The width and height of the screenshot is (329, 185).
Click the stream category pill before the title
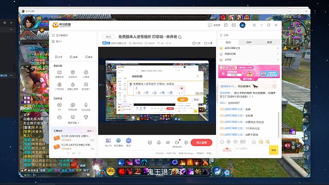[x=108, y=36]
